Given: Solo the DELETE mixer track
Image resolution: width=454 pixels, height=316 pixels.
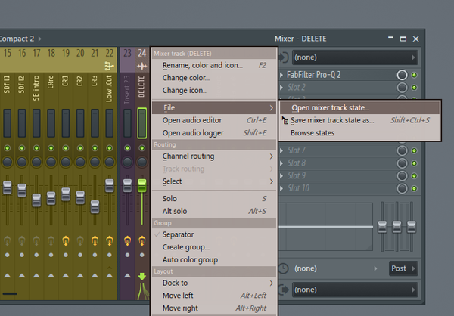Looking at the screenshot, I should [214, 199].
